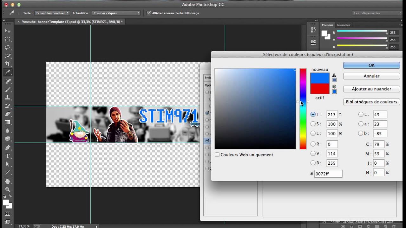Click 'Ajouter au nuancier' button
The width and height of the screenshot is (406, 228).
371,89
